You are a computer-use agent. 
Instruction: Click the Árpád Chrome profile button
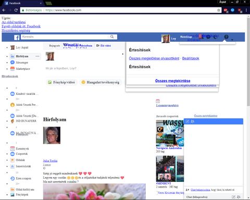[x=222, y=2]
